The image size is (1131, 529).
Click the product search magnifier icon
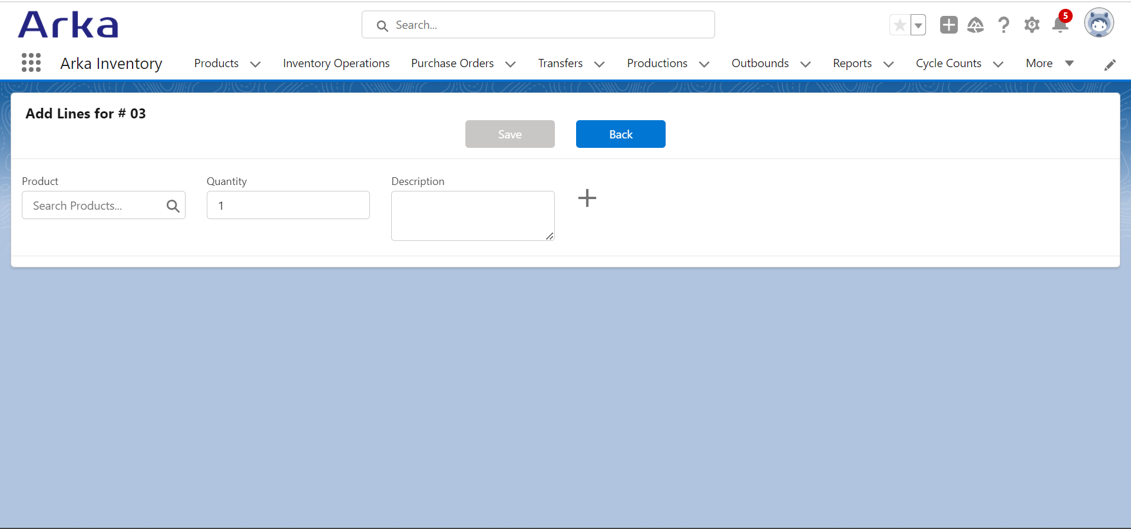pos(173,206)
